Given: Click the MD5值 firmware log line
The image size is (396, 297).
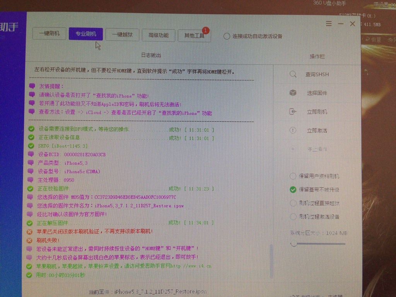Looking at the screenshot, I should [107, 197].
